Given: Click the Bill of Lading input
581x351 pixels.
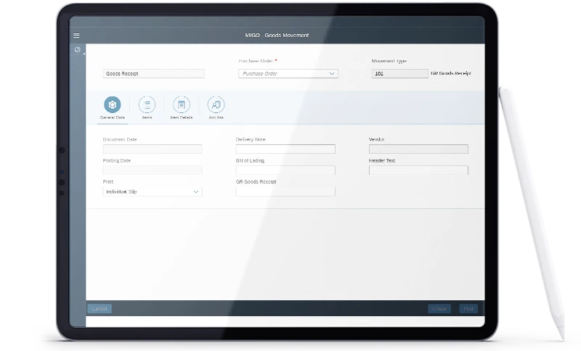Looking at the screenshot, I should [285, 170].
